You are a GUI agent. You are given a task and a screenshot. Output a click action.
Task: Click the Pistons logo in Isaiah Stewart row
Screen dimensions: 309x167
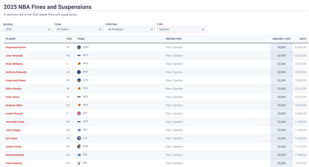coord(79,114)
